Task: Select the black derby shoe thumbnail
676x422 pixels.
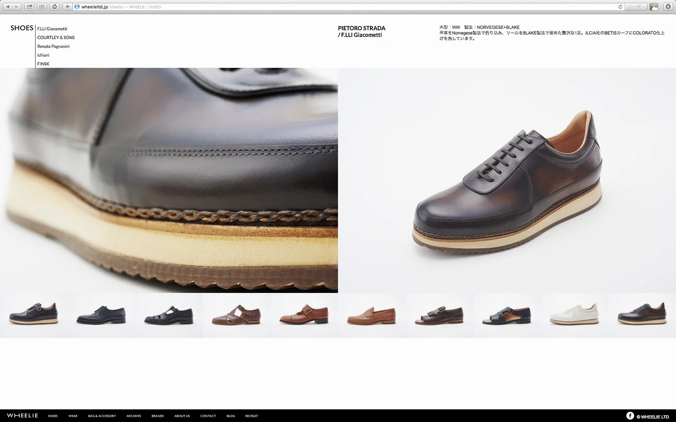Action: (101, 315)
